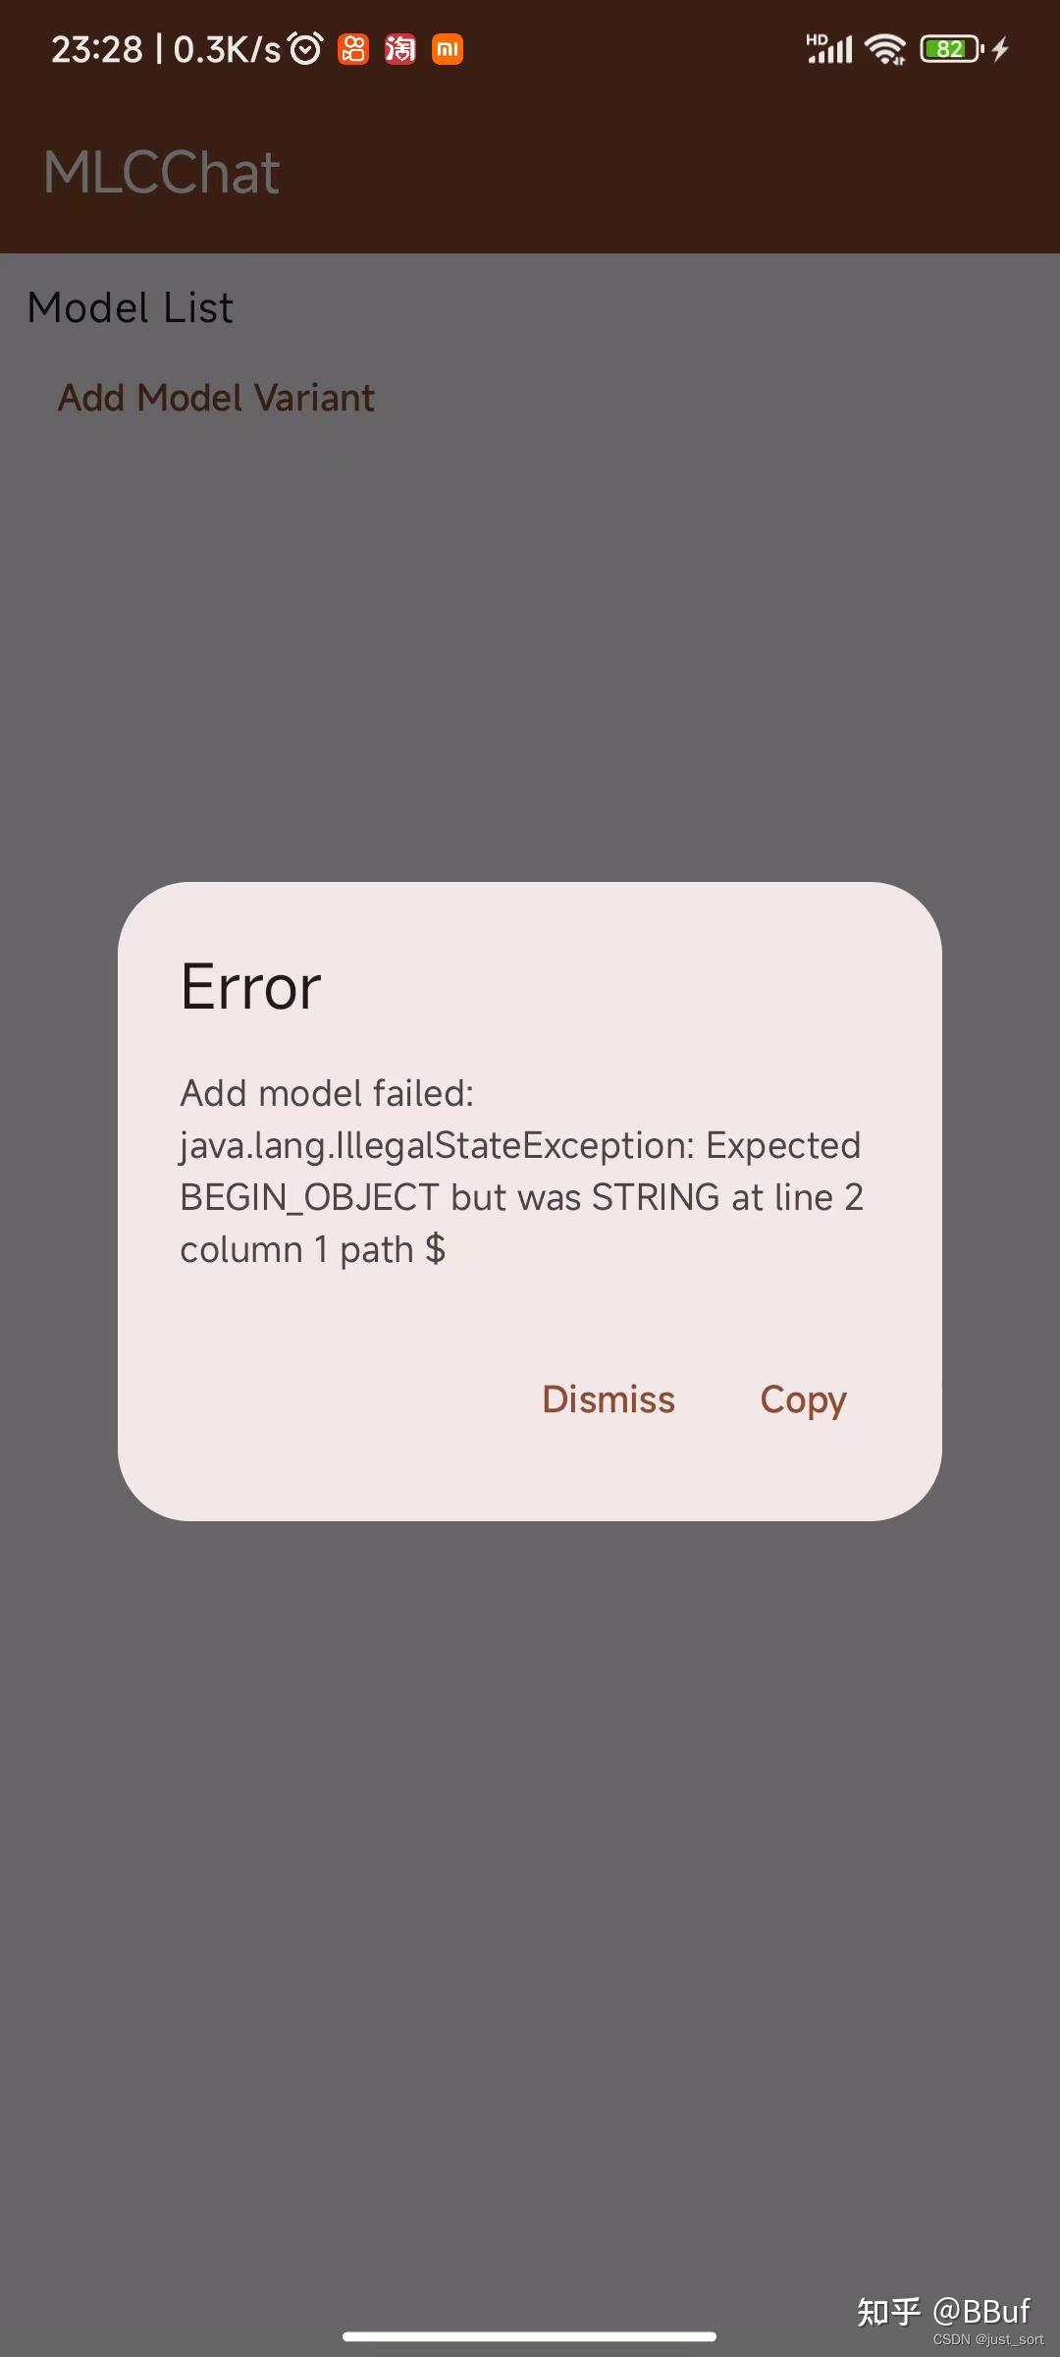Tap the alarm clock status icon
The height and width of the screenshot is (2357, 1060).
pyautogui.click(x=305, y=48)
